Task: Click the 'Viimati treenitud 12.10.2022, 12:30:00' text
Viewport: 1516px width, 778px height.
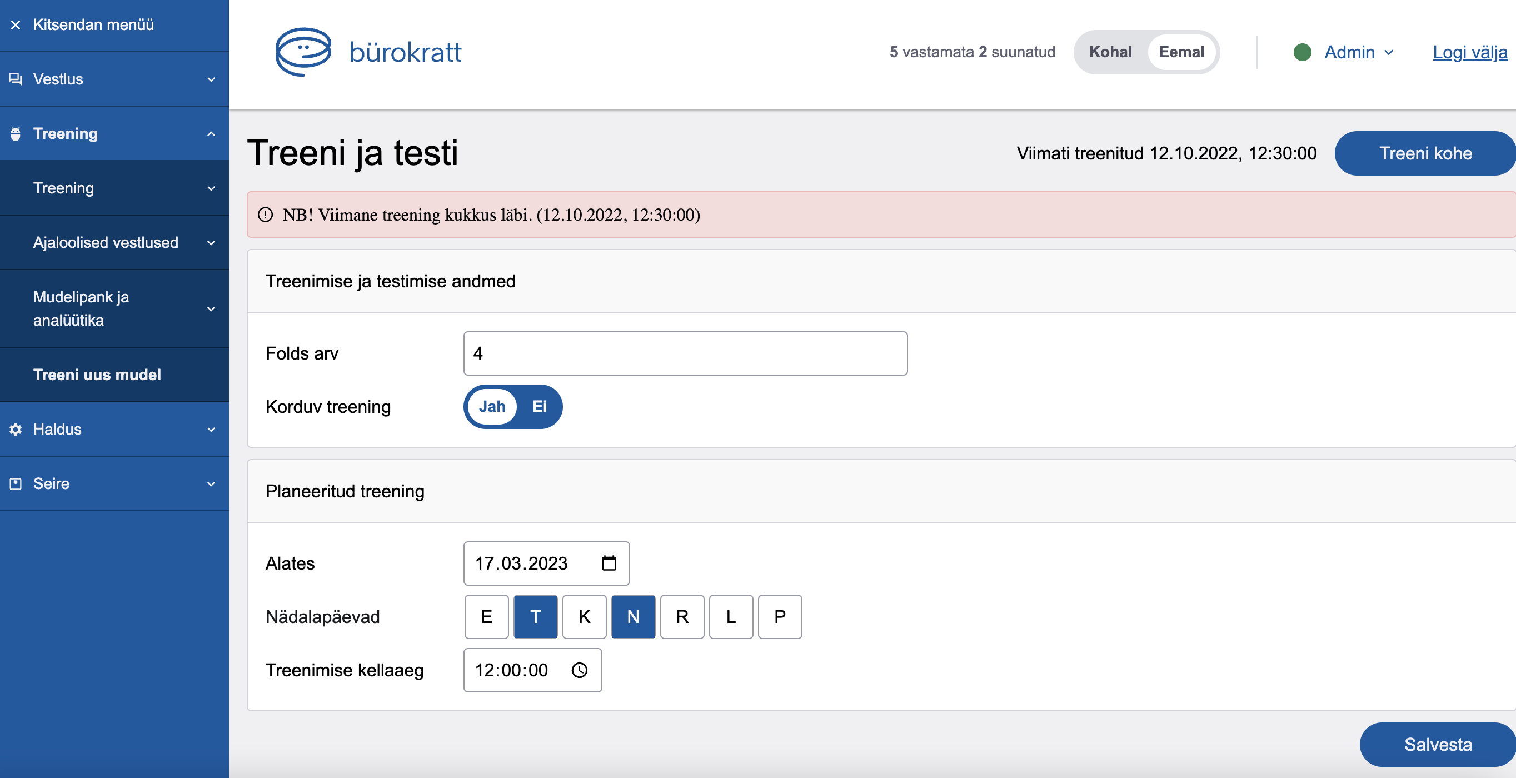Action: (1166, 153)
